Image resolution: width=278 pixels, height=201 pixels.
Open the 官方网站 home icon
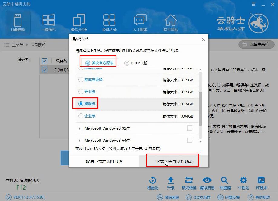point(171,23)
